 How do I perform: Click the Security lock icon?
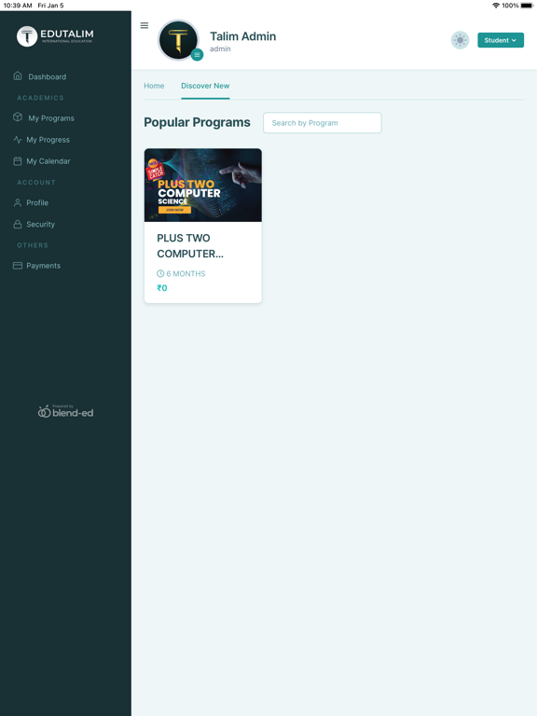tap(18, 224)
